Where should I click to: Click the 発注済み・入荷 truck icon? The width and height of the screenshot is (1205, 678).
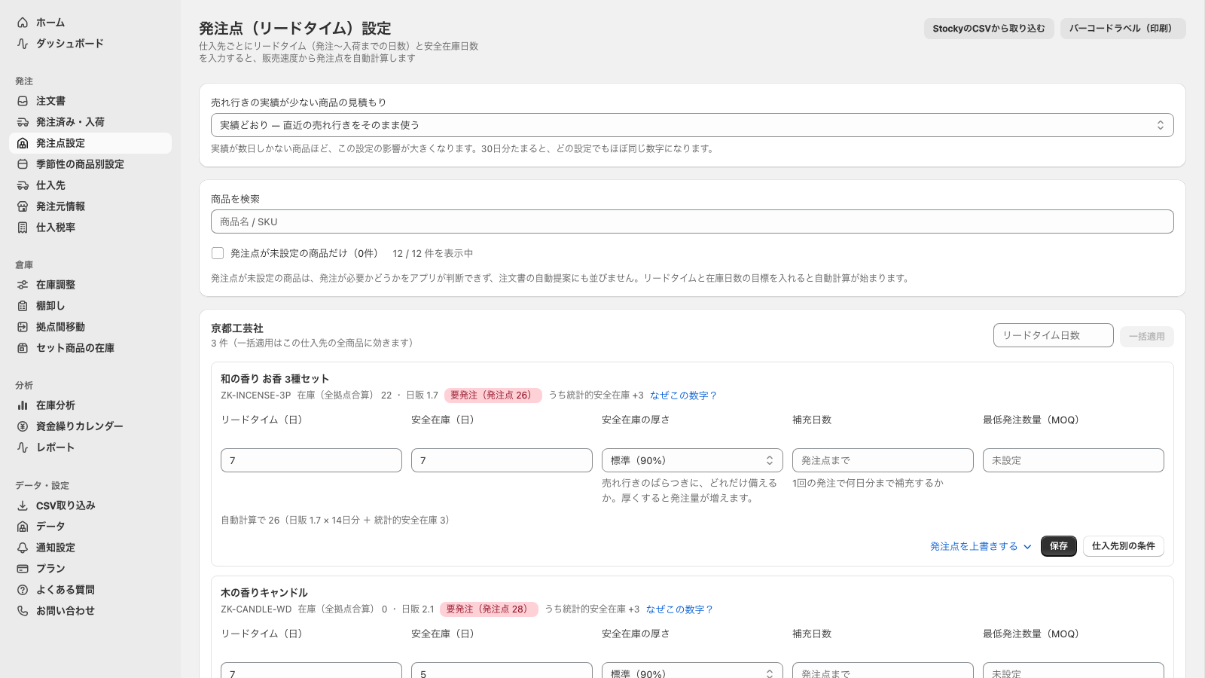point(23,122)
